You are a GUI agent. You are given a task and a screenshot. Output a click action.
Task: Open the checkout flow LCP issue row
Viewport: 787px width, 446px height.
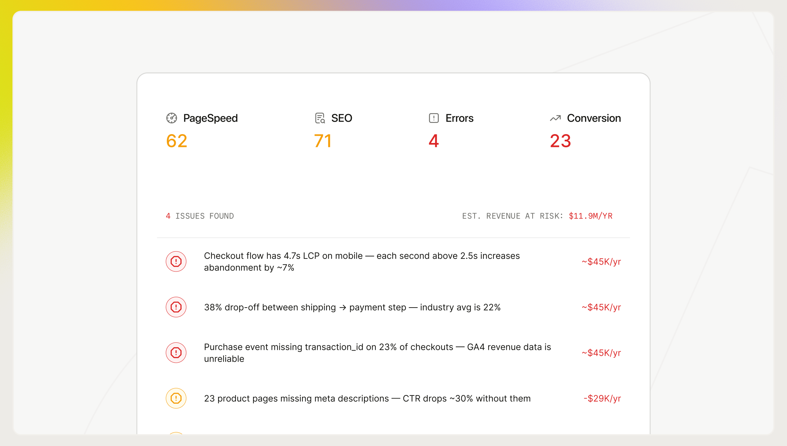(361, 261)
